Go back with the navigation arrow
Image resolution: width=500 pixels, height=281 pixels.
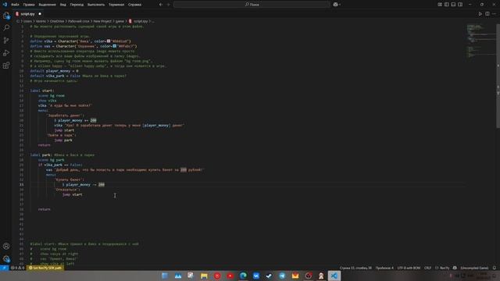[161, 5]
